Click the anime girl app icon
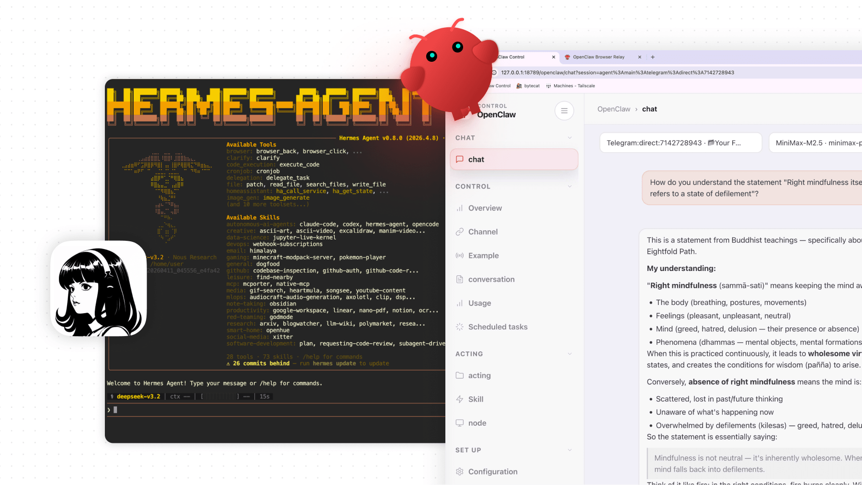The height and width of the screenshot is (485, 862). 99,288
